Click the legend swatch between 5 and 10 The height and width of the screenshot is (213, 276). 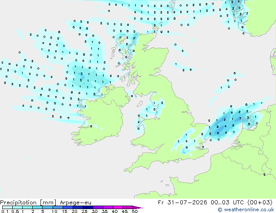pos(47,207)
